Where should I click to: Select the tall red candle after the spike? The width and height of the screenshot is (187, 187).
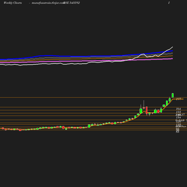pyautogui.click(x=147, y=110)
